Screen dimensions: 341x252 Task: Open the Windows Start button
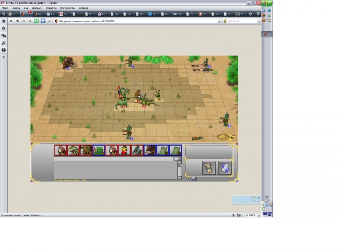pos(267,3)
